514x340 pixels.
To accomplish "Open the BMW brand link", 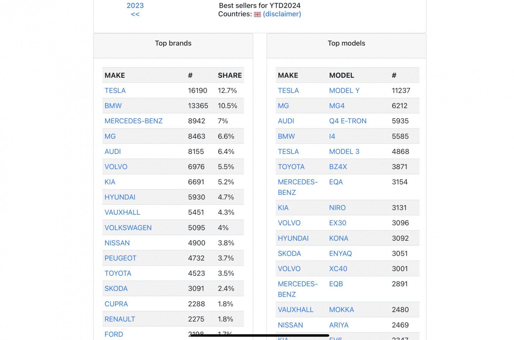I will pyautogui.click(x=113, y=106).
